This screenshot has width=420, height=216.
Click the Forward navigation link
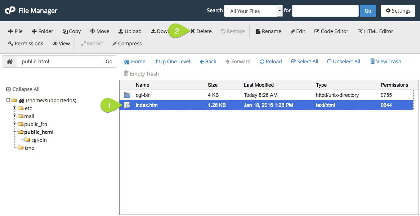(x=238, y=62)
